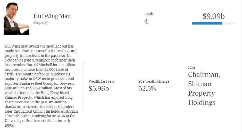The image size is (242, 132).
Task: Click the YoY wealth change label
Action: 154,81
